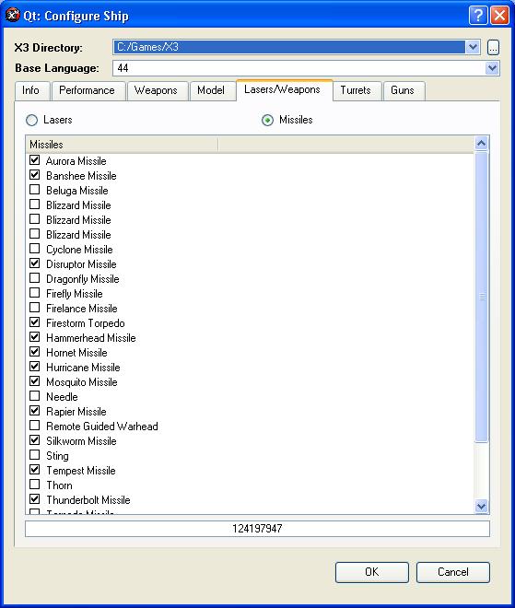
Task: Click the missile list scroll up arrow
Action: pyautogui.click(x=481, y=144)
